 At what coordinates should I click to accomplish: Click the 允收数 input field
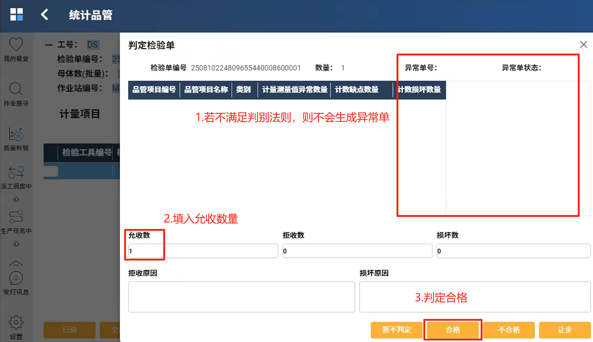pyautogui.click(x=203, y=251)
